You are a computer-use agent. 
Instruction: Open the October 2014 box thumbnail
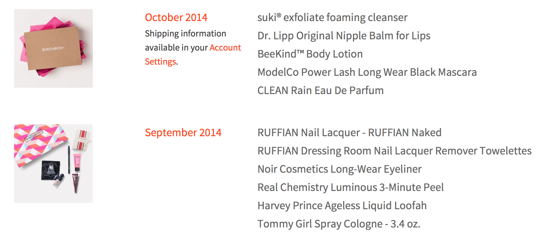pos(53,48)
